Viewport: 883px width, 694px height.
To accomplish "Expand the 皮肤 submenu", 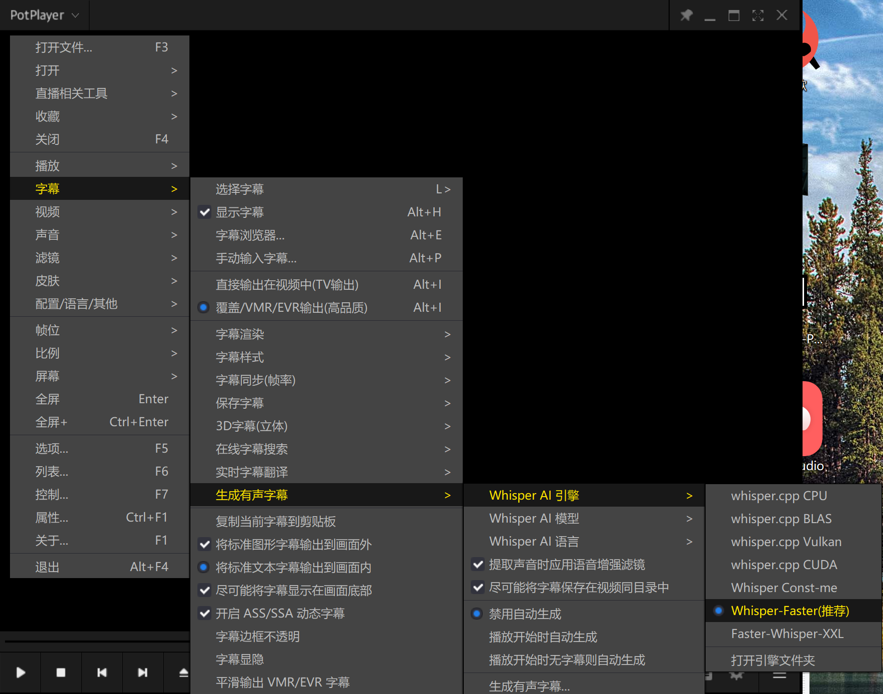I will click(99, 281).
